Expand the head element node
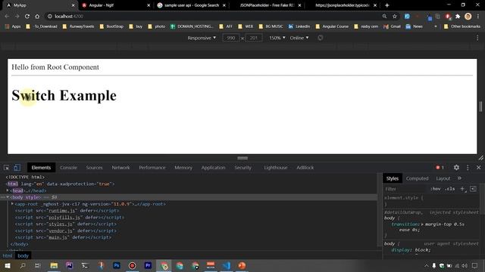 (8, 190)
